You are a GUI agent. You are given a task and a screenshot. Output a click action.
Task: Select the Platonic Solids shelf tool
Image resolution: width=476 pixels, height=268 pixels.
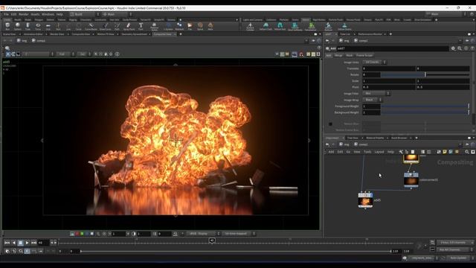pos(154,26)
